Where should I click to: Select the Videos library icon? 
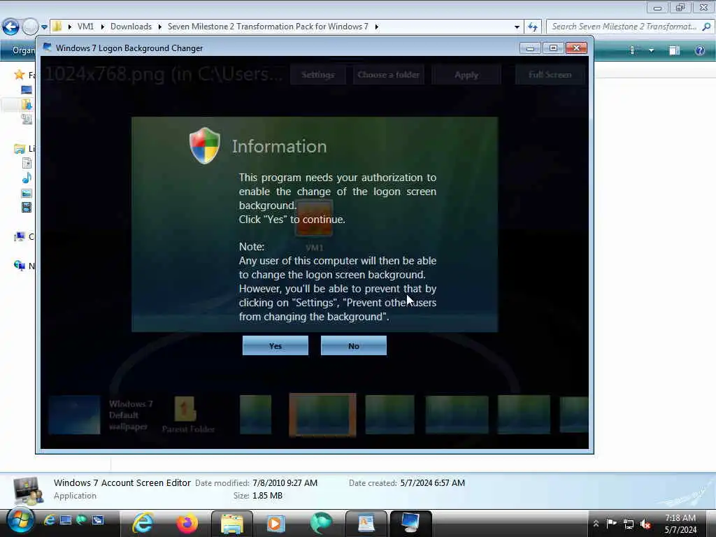(27, 207)
